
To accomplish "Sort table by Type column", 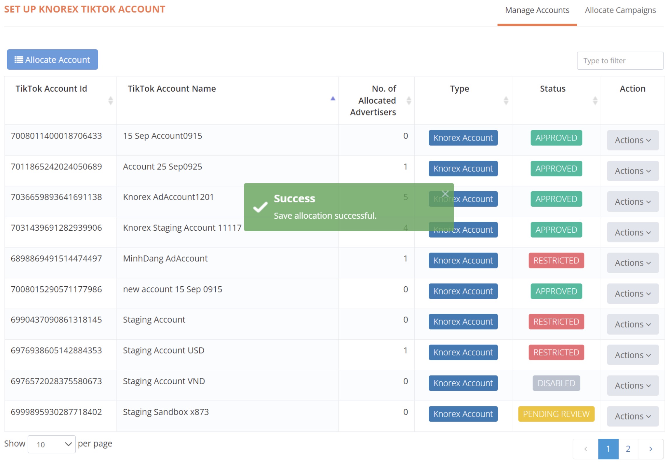I will point(463,101).
